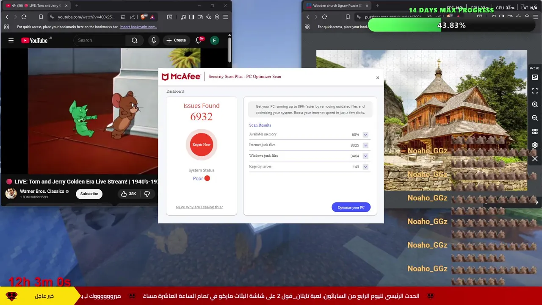Screen dimensions: 542x305
Task: Bookmark the puzzle page
Action: 347,17
